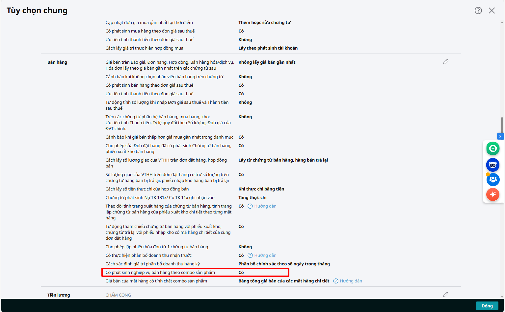Click question icon beside combo price Hướng dẫn

tap(336, 281)
